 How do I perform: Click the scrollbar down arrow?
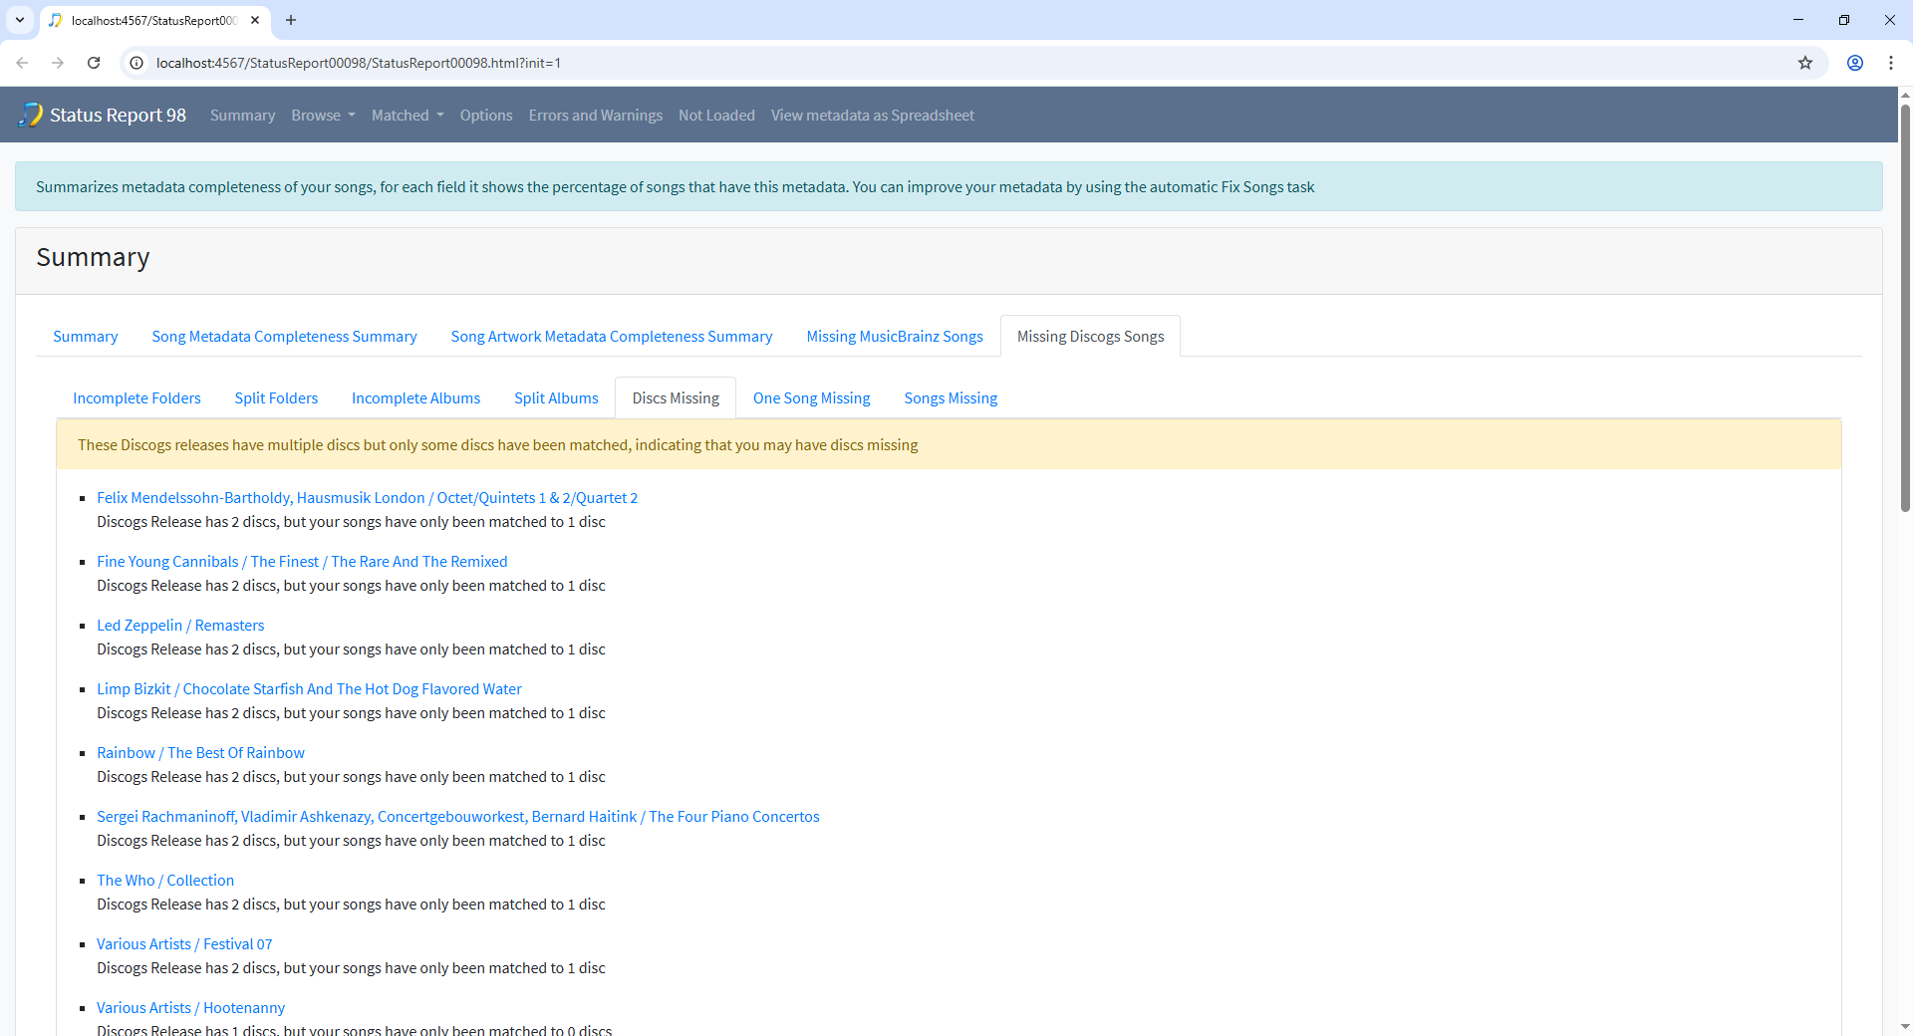[1905, 1027]
